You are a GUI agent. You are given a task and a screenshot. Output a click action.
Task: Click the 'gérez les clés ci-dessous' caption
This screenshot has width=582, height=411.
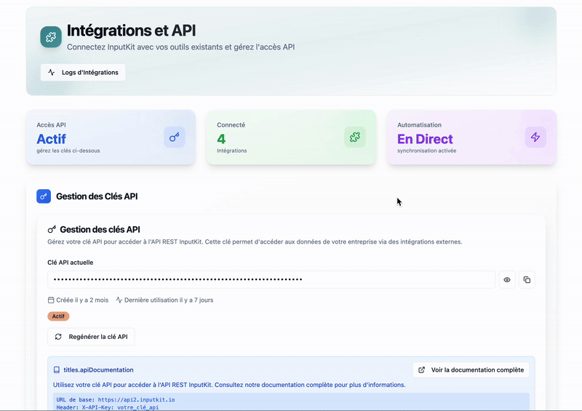tap(68, 151)
